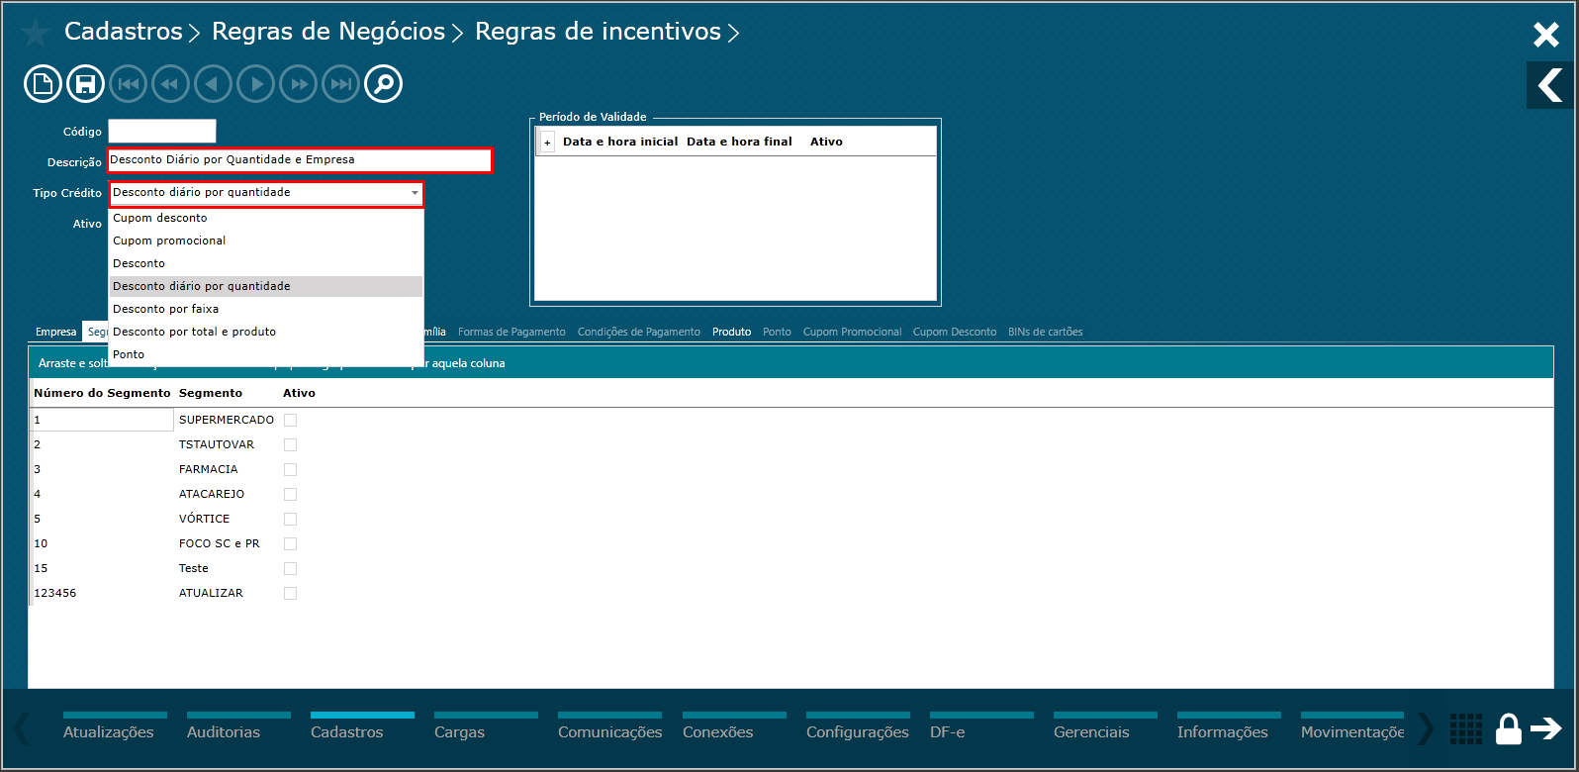Toggle Ativo checkbox for Teste segment
The height and width of the screenshot is (772, 1579).
pyautogui.click(x=290, y=568)
